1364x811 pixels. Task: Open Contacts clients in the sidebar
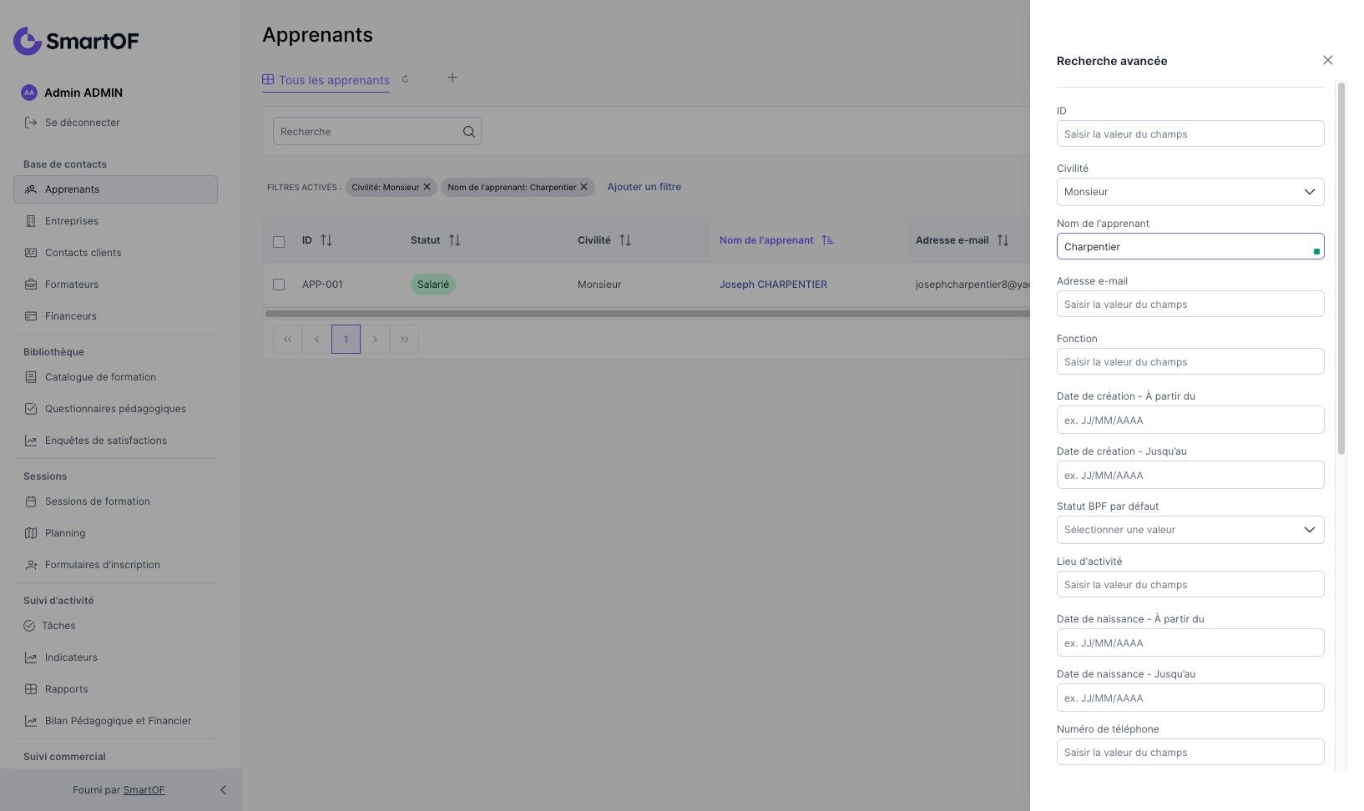click(x=115, y=253)
